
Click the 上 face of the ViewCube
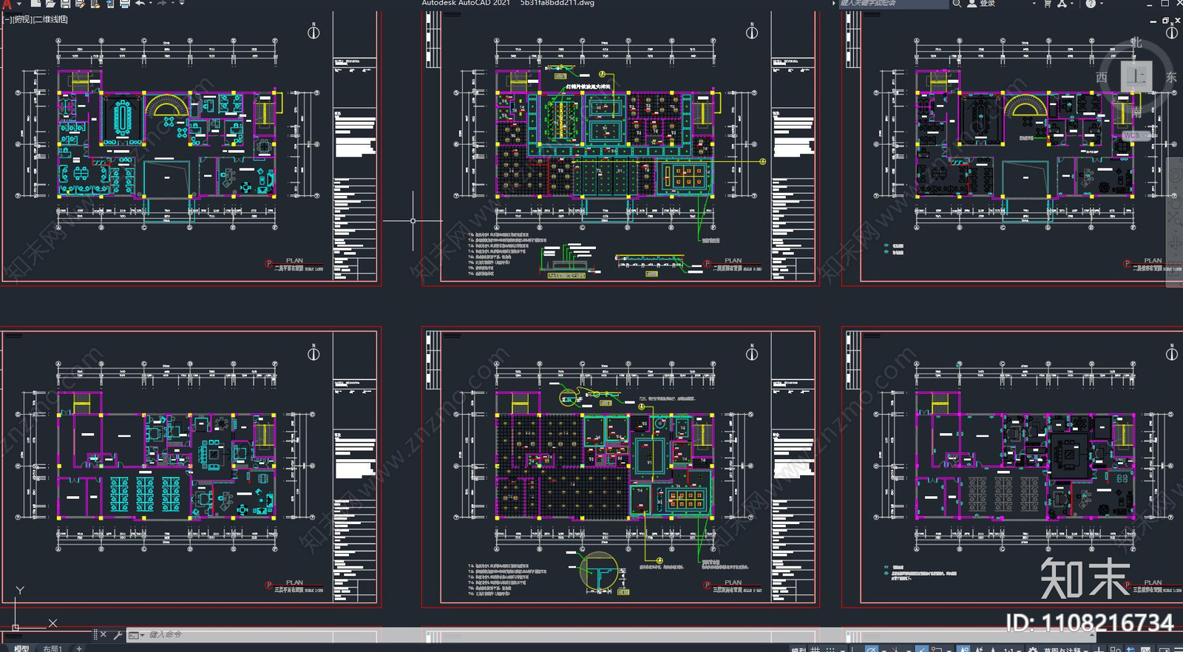click(1136, 76)
